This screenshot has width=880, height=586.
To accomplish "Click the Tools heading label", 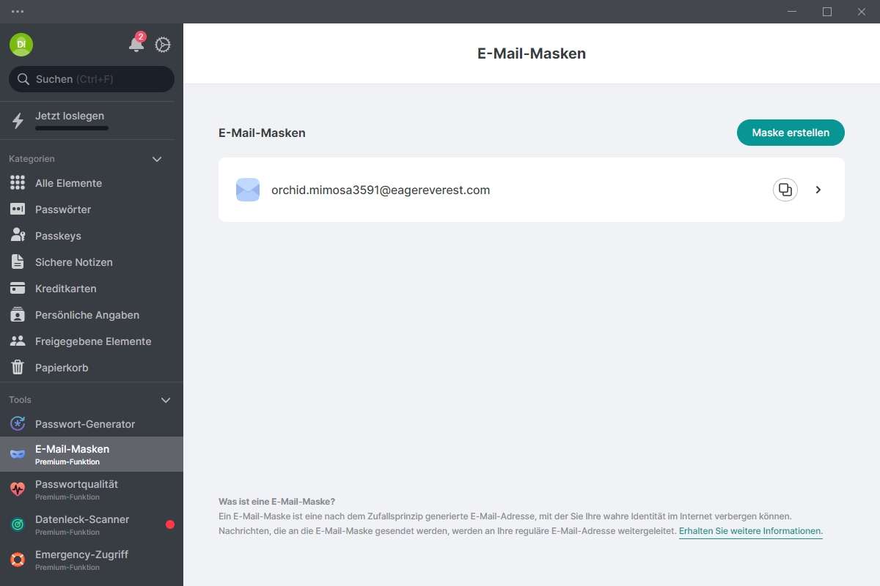I will pos(20,400).
